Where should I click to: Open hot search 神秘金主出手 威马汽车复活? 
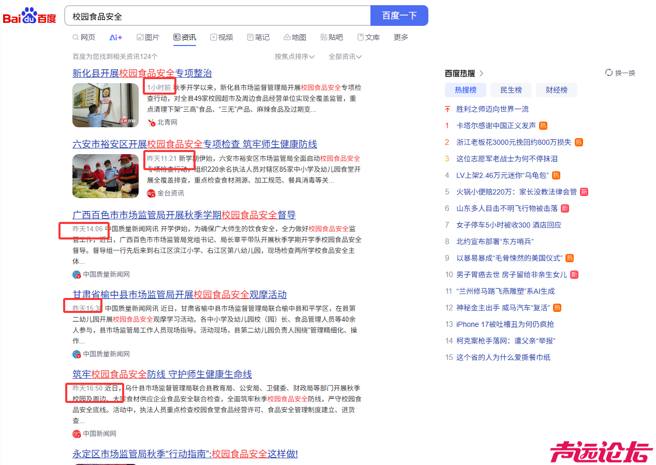(503, 308)
